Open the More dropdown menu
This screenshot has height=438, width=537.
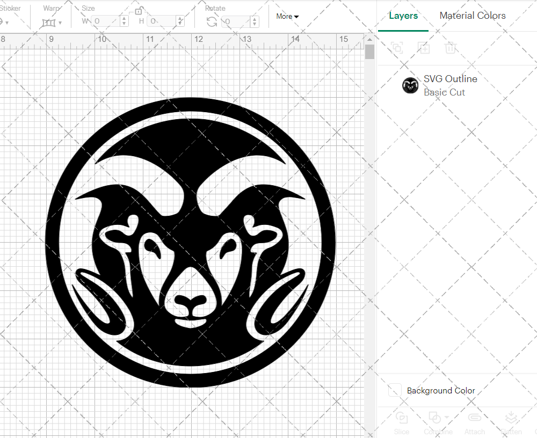point(287,16)
